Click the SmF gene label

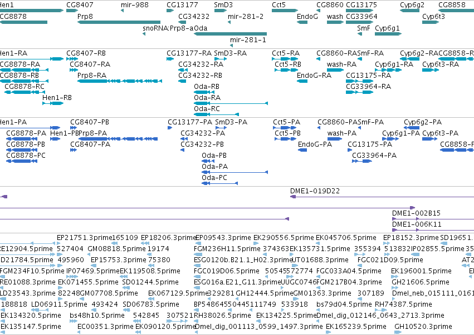tap(363, 28)
